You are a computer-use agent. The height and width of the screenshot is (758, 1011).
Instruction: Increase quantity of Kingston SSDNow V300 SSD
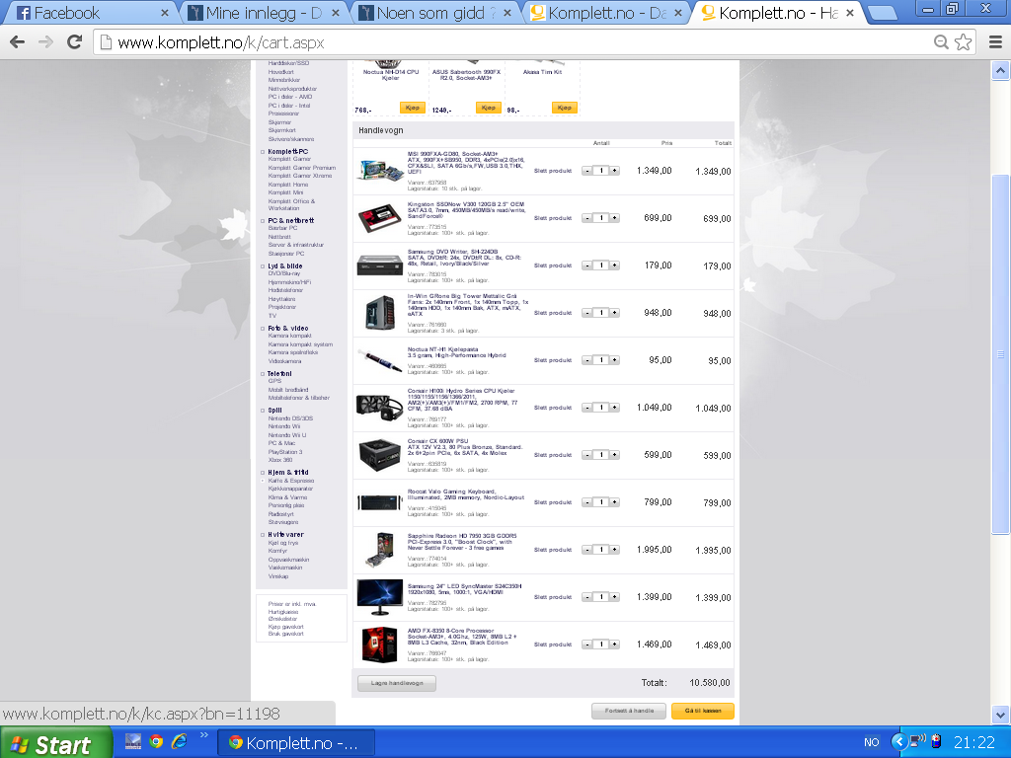(614, 218)
